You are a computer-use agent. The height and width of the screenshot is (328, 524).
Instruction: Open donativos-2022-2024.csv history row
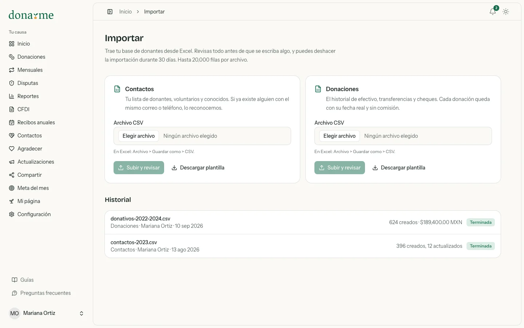(303, 222)
